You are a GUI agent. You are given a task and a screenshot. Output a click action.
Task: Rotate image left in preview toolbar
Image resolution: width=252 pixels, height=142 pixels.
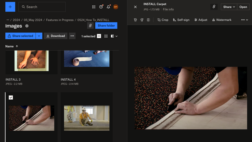point(135,20)
